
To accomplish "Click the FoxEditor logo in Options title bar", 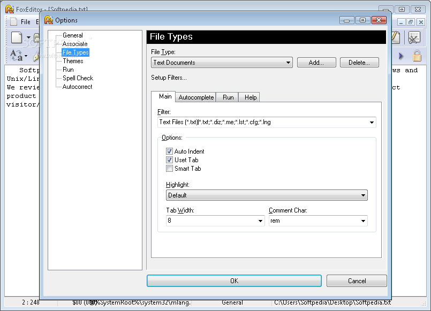I will 49,20.
